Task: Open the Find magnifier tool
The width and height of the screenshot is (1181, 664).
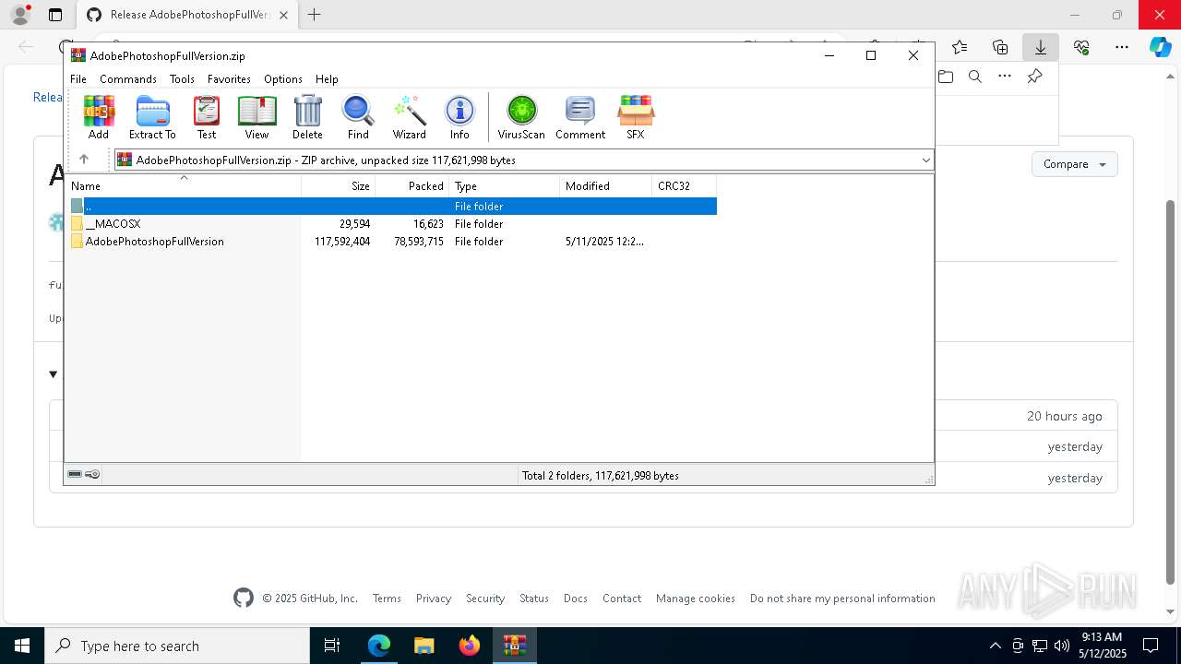Action: tap(358, 117)
